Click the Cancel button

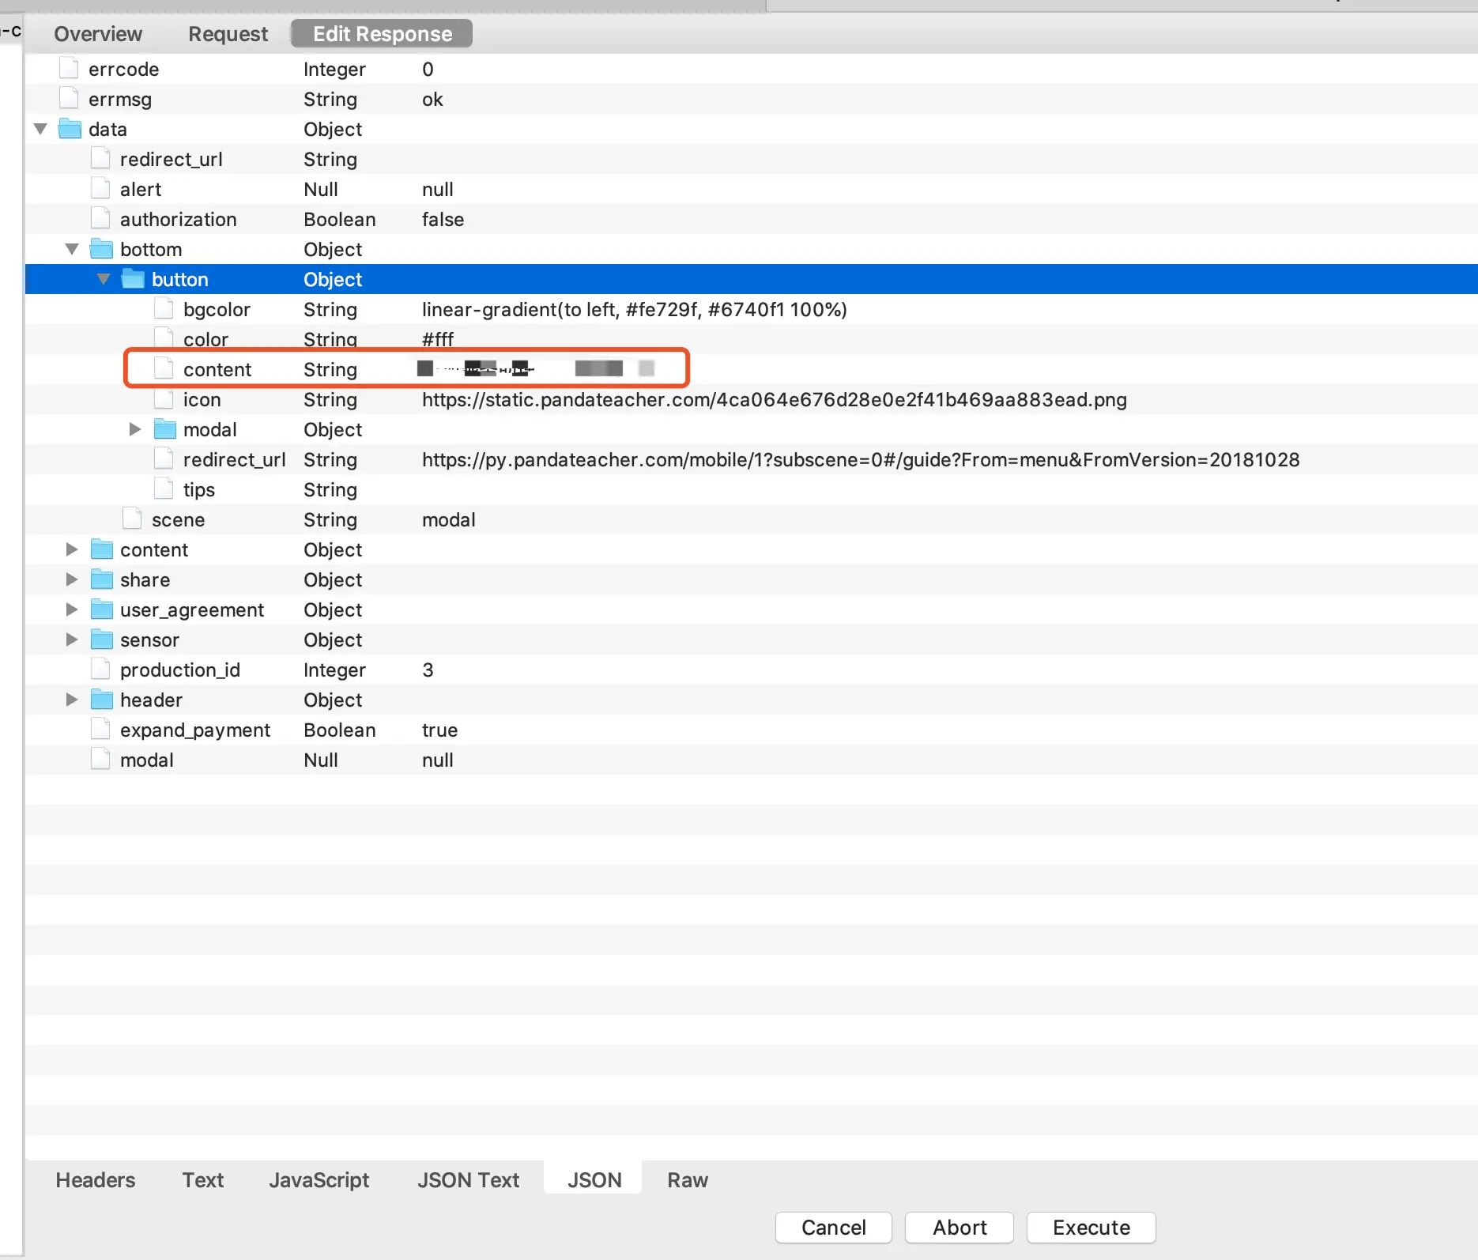834,1228
